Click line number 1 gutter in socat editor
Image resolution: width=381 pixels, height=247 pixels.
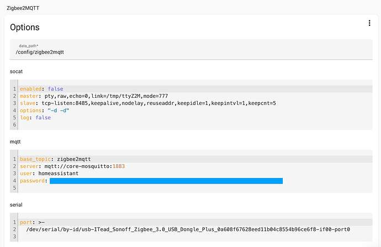(x=14, y=89)
